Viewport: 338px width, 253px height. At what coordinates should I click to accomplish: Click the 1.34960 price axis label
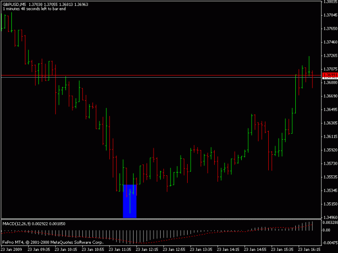pyautogui.click(x=330, y=217)
